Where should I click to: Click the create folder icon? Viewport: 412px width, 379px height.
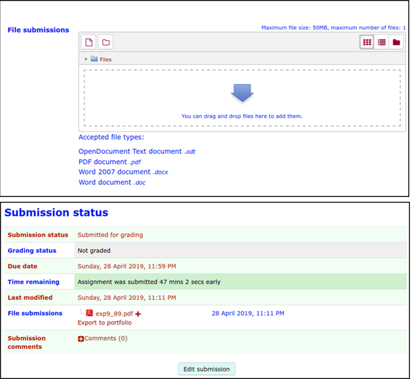[x=106, y=42]
